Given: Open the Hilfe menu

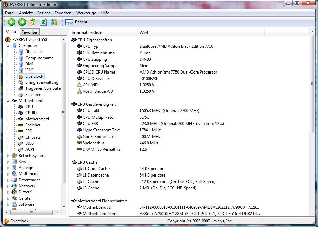Looking at the screenshot, I should click(x=105, y=13).
